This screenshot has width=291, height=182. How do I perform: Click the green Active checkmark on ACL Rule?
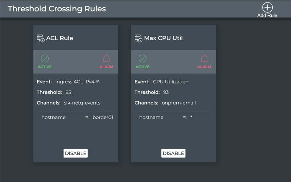[x=45, y=59]
